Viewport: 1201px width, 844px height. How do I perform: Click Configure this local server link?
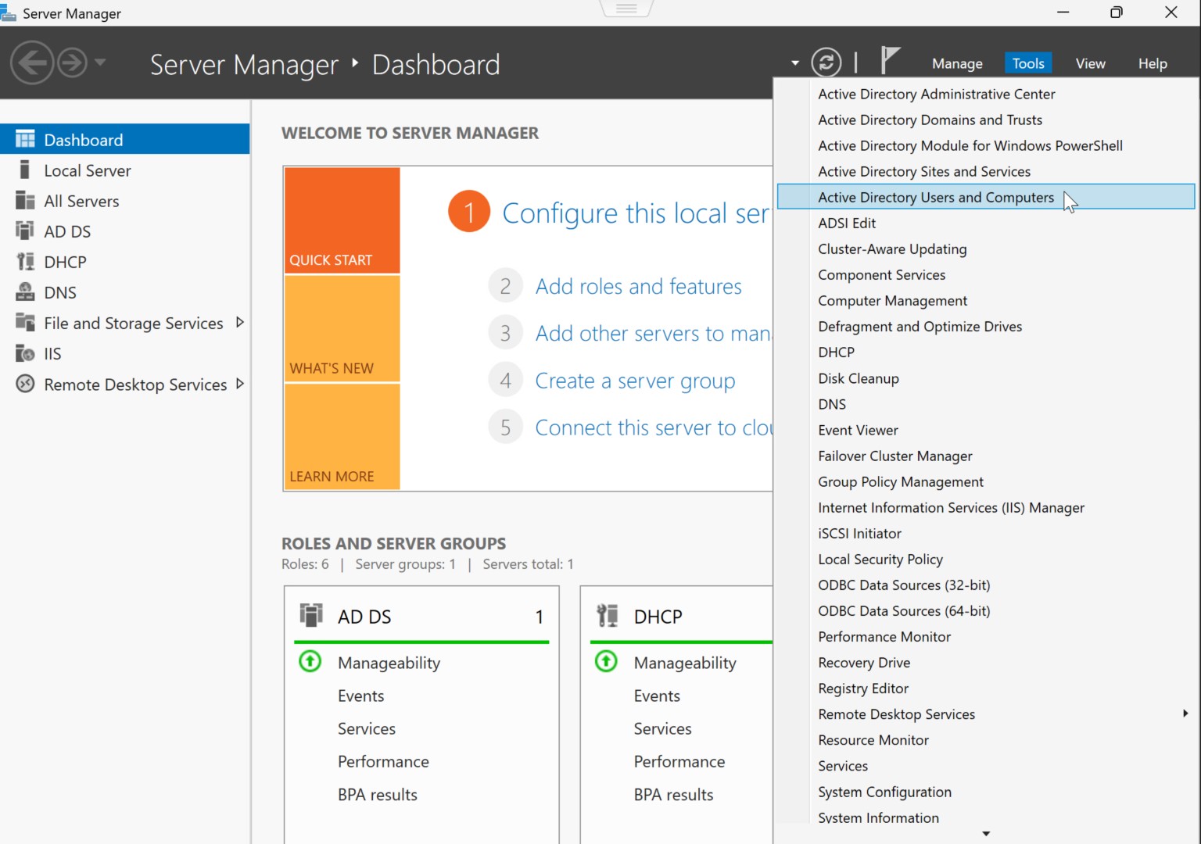click(636, 213)
